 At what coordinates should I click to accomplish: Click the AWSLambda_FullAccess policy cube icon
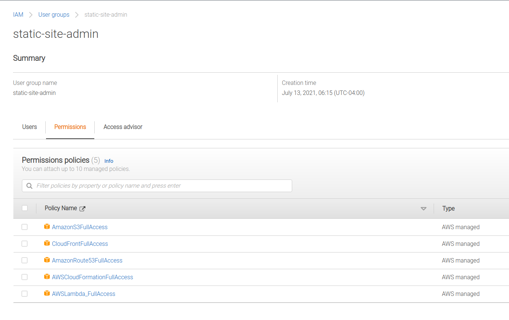[47, 293]
